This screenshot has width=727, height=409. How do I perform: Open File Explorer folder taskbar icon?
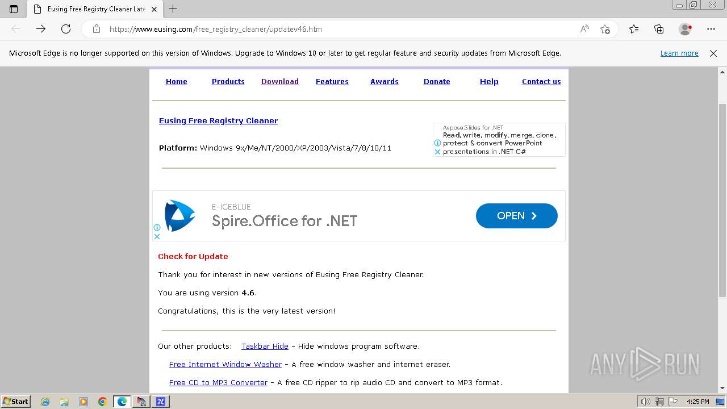(x=64, y=402)
